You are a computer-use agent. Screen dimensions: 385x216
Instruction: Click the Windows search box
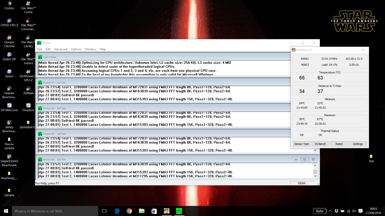click(55, 211)
